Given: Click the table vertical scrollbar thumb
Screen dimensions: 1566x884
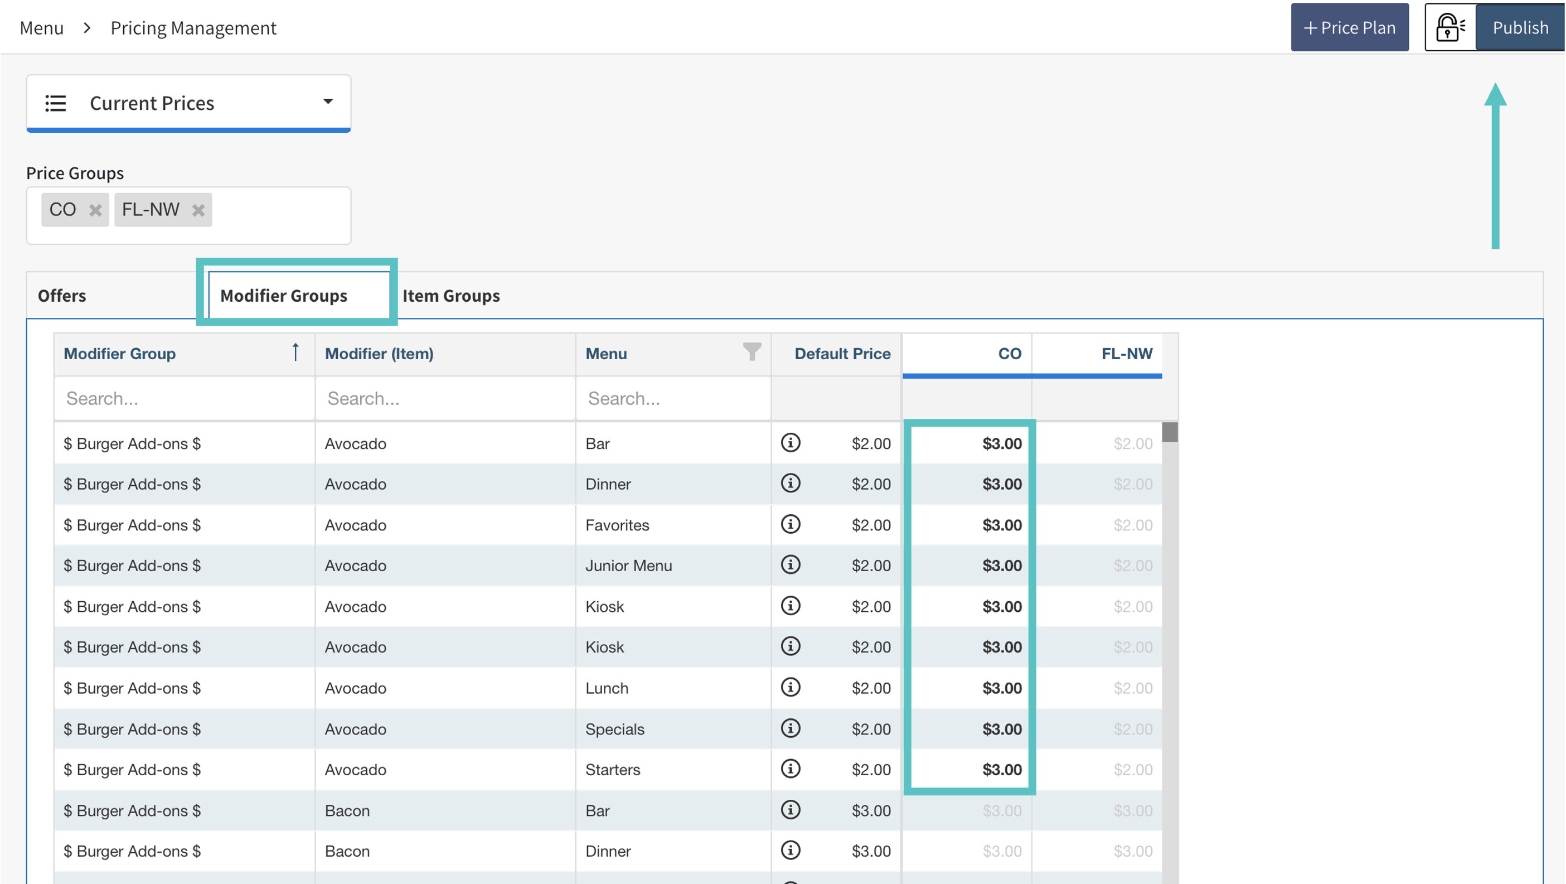Looking at the screenshot, I should tap(1170, 432).
